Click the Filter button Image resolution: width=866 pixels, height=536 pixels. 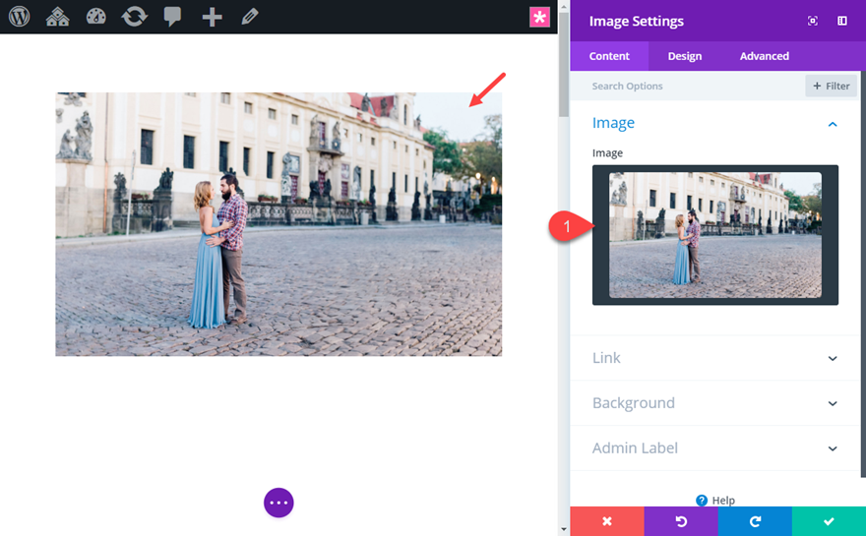click(831, 86)
